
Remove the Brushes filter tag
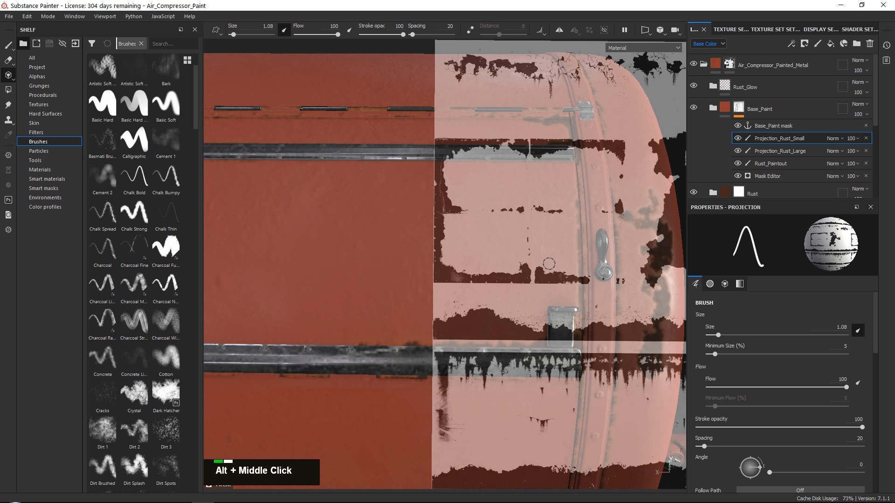pos(141,43)
